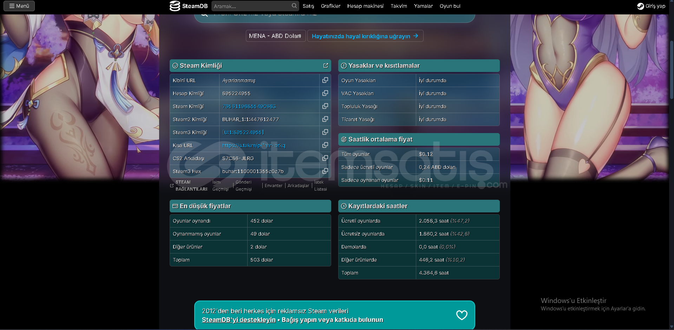
Task: Select the BUHAR_1:1:447612477 value
Action: pos(250,119)
